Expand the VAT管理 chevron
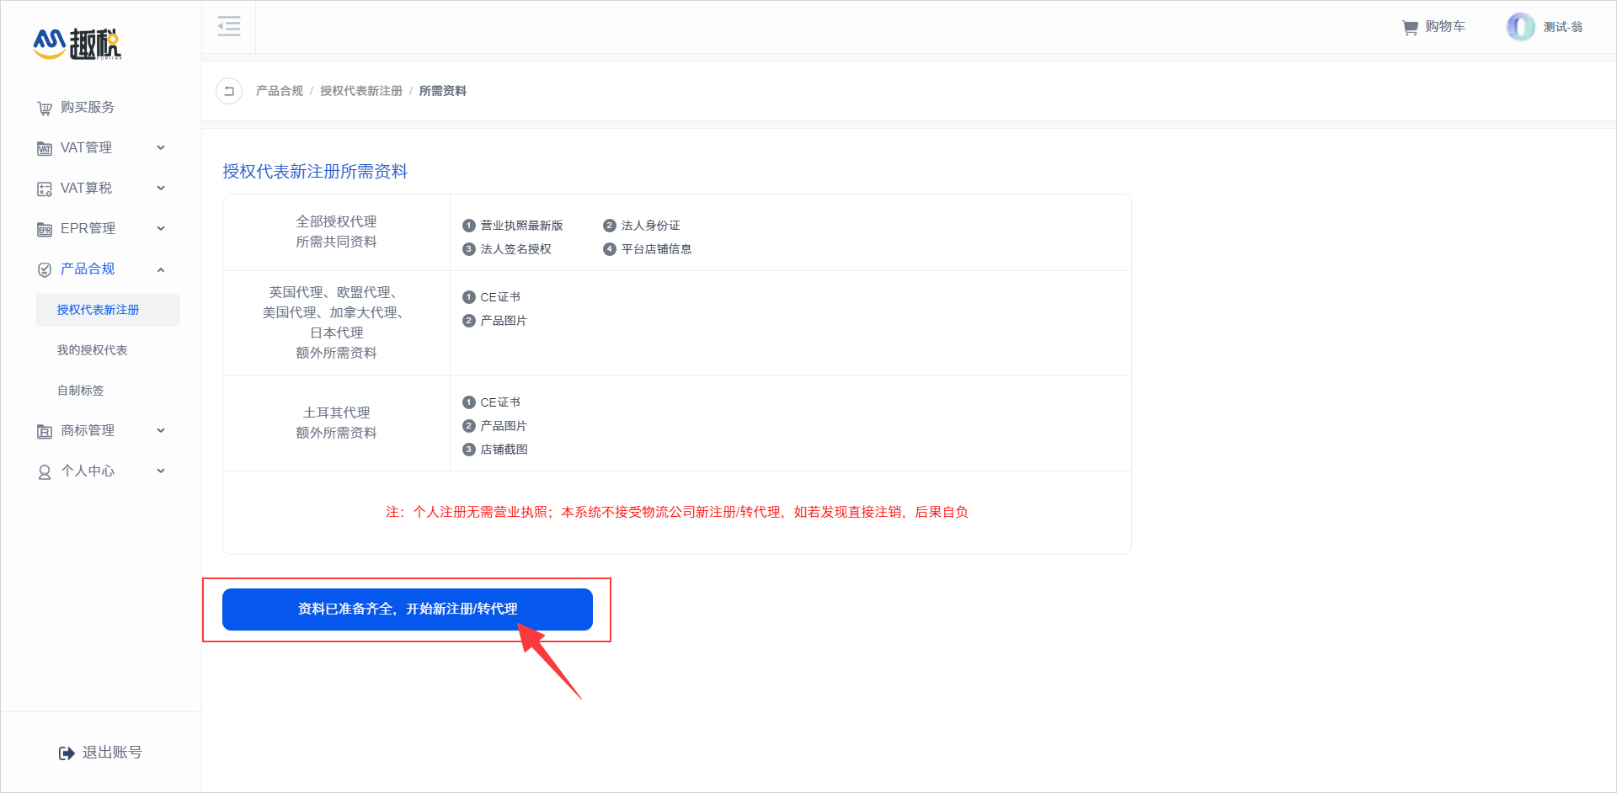This screenshot has height=793, width=1617. point(161,148)
